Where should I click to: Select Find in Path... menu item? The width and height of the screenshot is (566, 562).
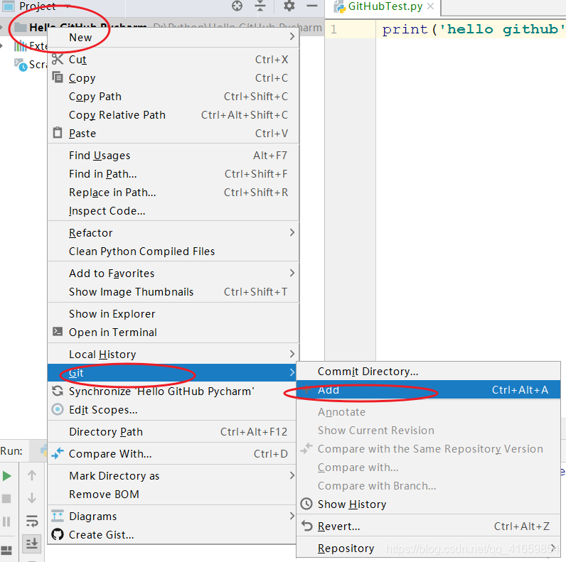pyautogui.click(x=173, y=174)
